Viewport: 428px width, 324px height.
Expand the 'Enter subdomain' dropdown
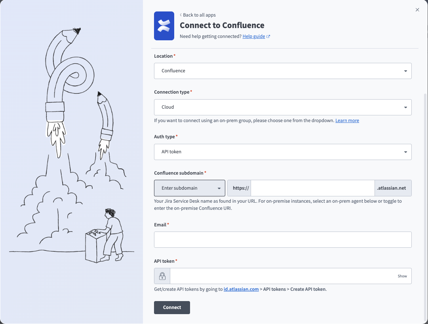189,188
